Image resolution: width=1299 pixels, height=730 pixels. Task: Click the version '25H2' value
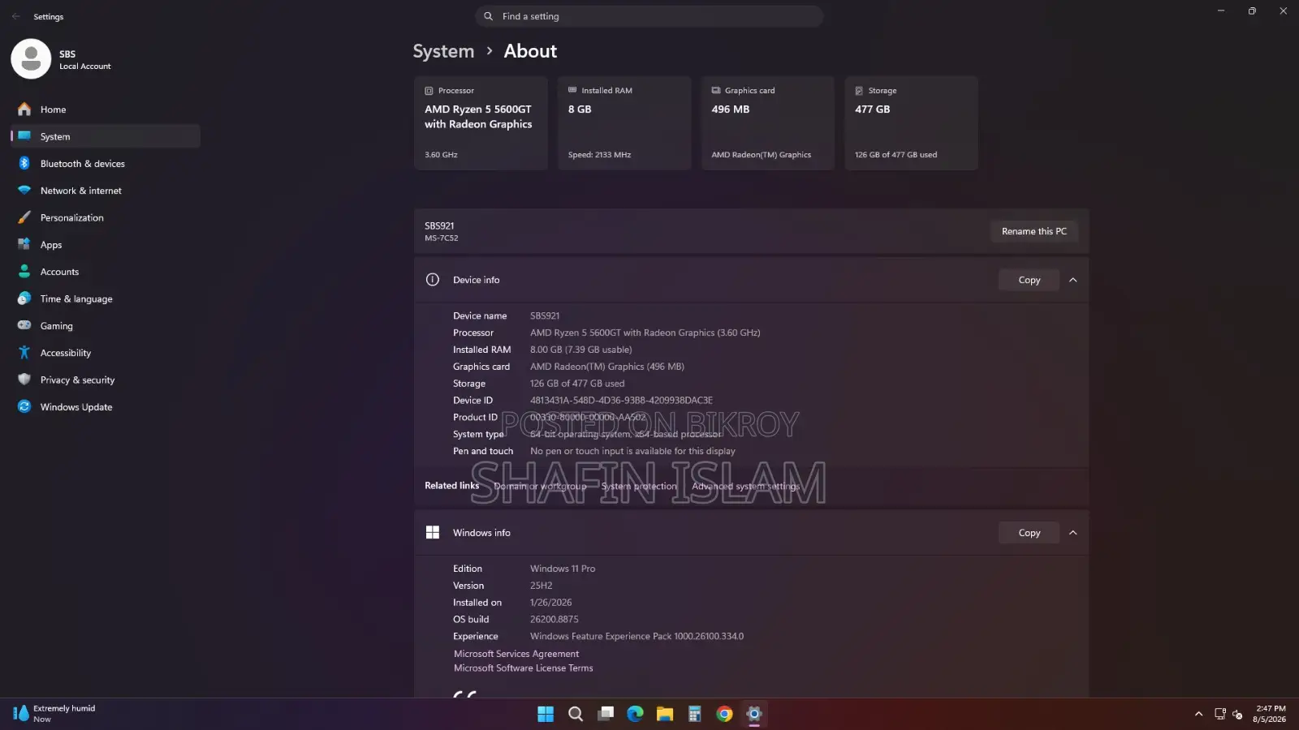click(542, 586)
